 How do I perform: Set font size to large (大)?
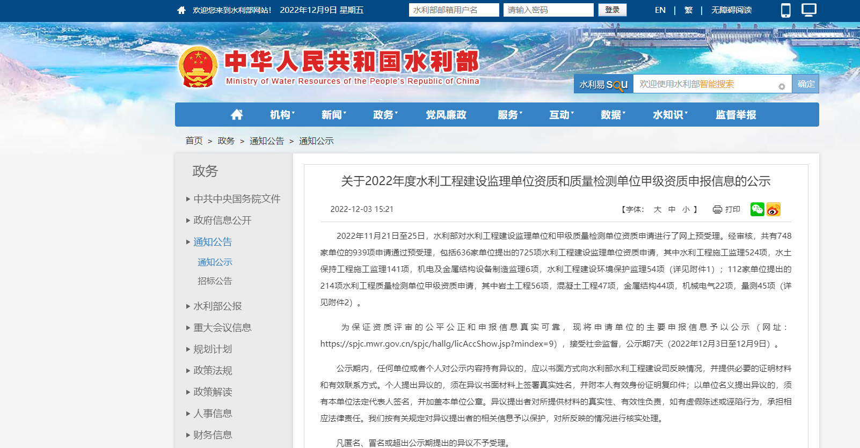[x=658, y=209]
